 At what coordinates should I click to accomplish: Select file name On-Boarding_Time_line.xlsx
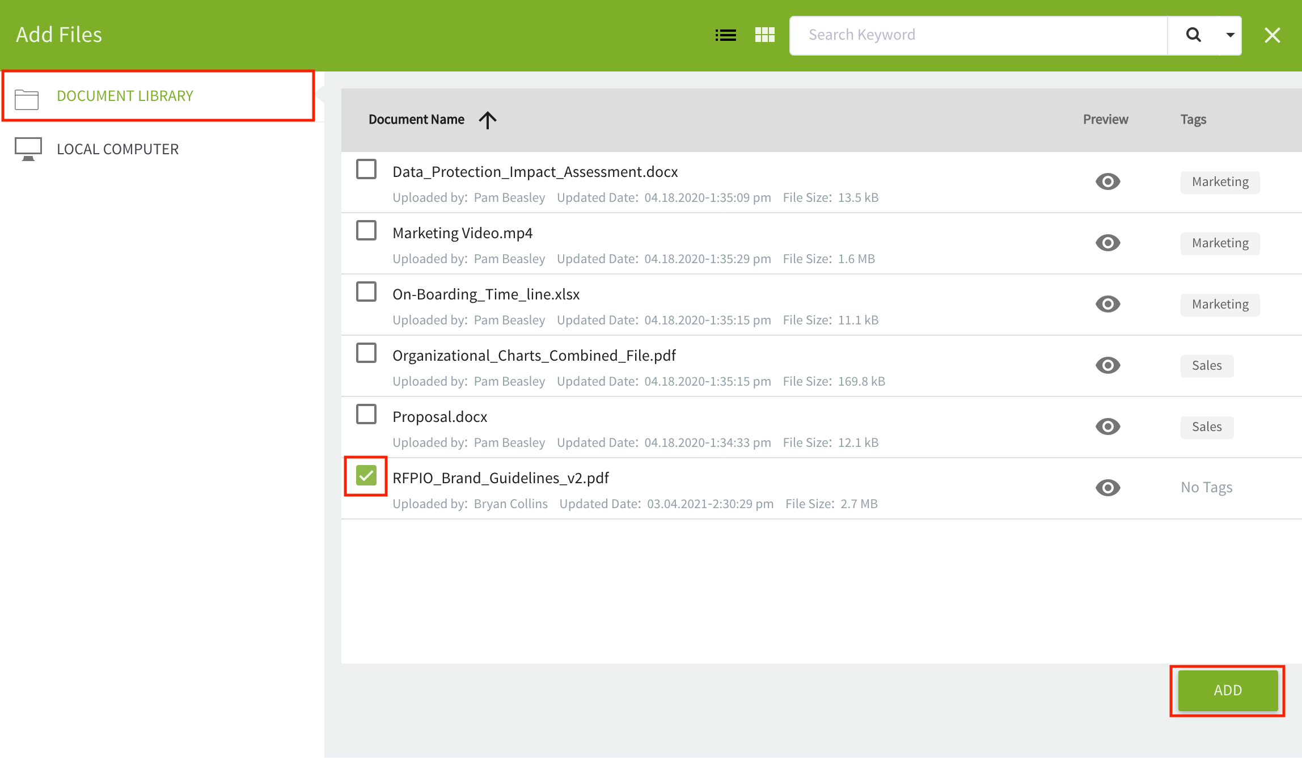pos(486,294)
